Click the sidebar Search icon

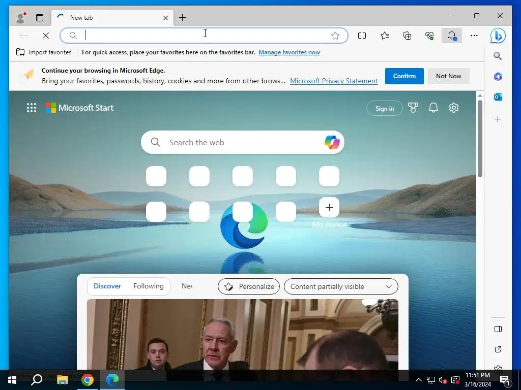[498, 56]
